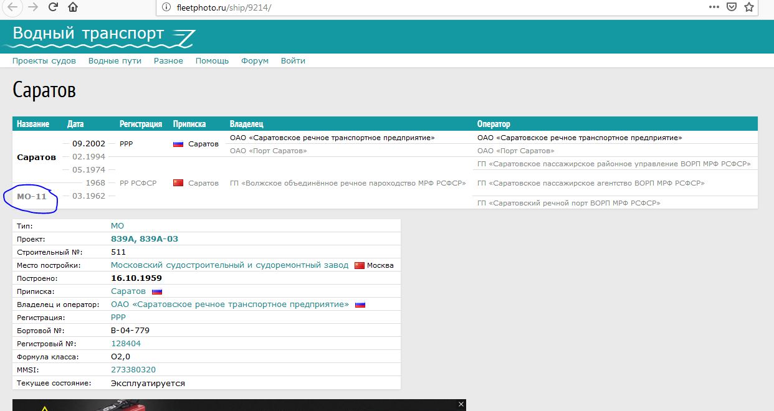
Task: Select the year 1968 in history table
Action: 95,183
